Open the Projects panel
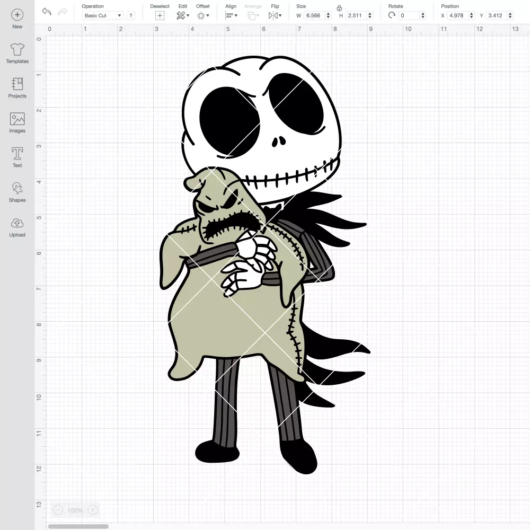The image size is (530, 530). [x=17, y=88]
